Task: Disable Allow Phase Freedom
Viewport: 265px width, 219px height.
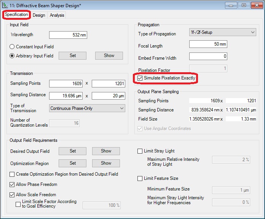Action: pos(13,184)
